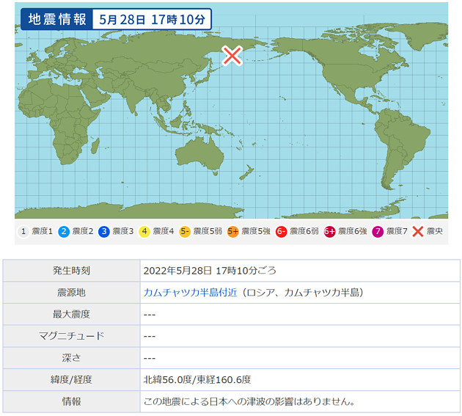Click the yellow 震度4 legend icon
The height and width of the screenshot is (416, 462).
tap(144, 232)
